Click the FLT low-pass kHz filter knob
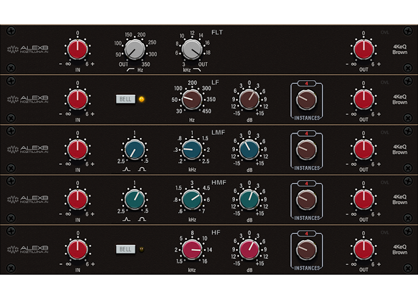This screenshot has height=299, width=418. (192, 49)
